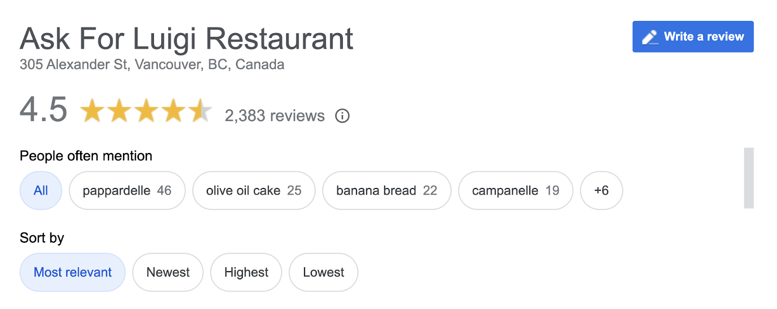Select sorting by Newest

pos(168,272)
